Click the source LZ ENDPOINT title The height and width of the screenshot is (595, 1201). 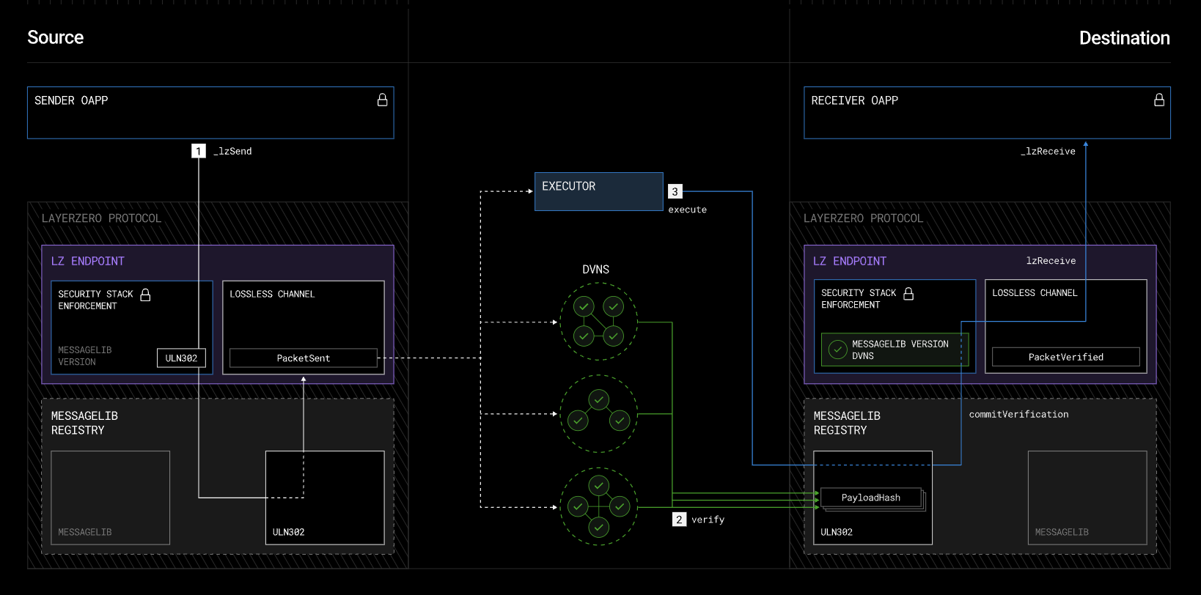(88, 261)
